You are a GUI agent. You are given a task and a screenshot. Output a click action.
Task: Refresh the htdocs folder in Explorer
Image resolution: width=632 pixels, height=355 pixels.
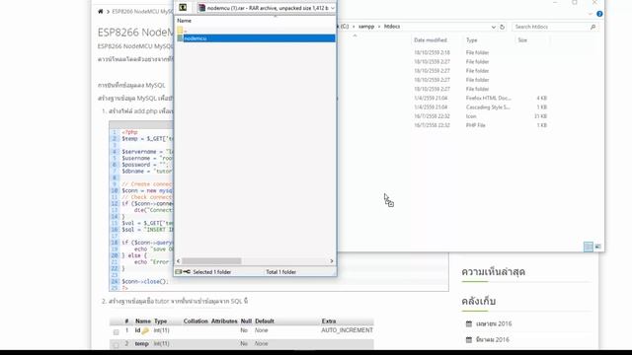tap(503, 27)
